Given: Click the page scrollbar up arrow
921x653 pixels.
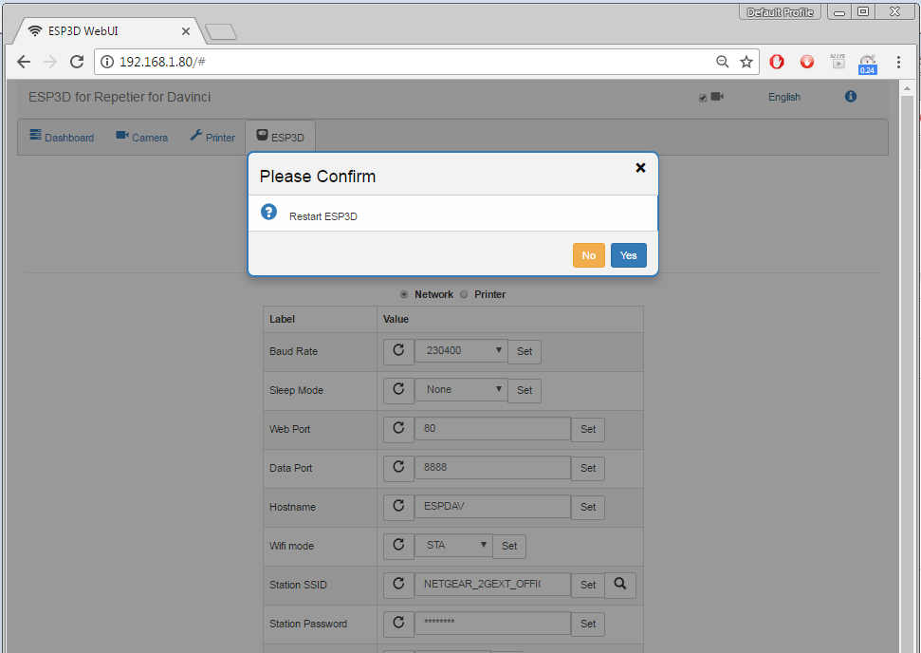Looking at the screenshot, I should click(x=907, y=89).
